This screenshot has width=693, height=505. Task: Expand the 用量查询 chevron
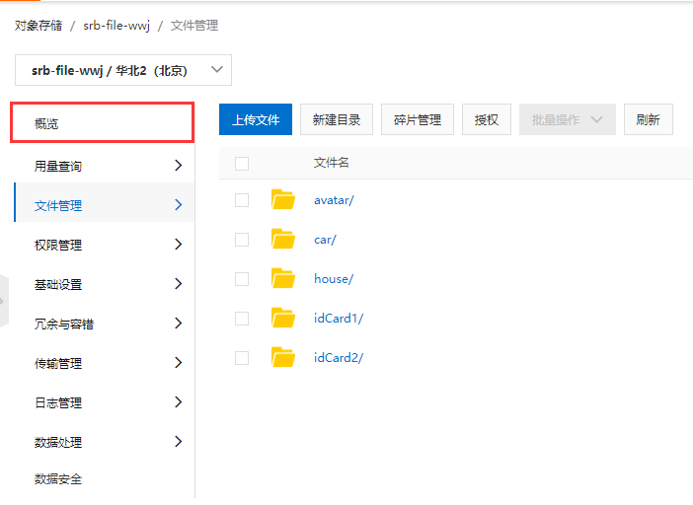178,166
